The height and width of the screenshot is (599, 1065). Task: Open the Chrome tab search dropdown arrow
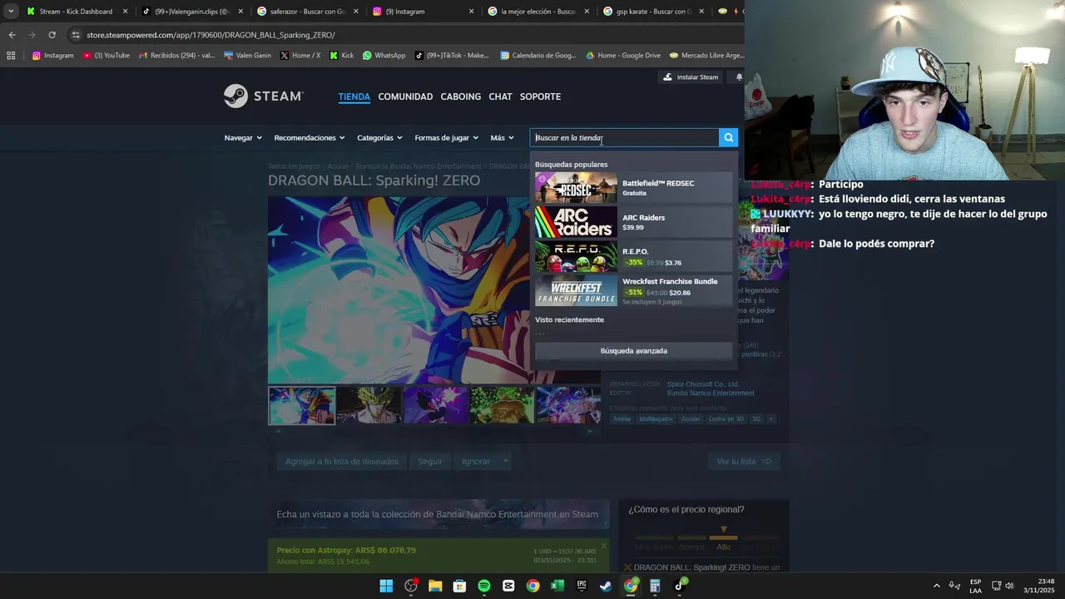click(11, 12)
